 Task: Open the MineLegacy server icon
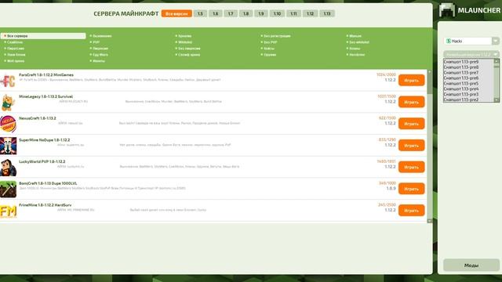point(8,103)
